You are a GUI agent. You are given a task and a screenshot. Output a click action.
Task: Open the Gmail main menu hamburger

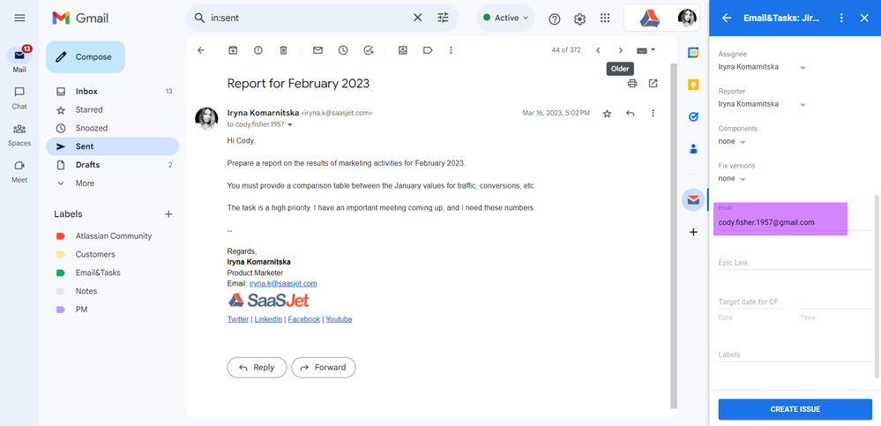[x=19, y=18]
